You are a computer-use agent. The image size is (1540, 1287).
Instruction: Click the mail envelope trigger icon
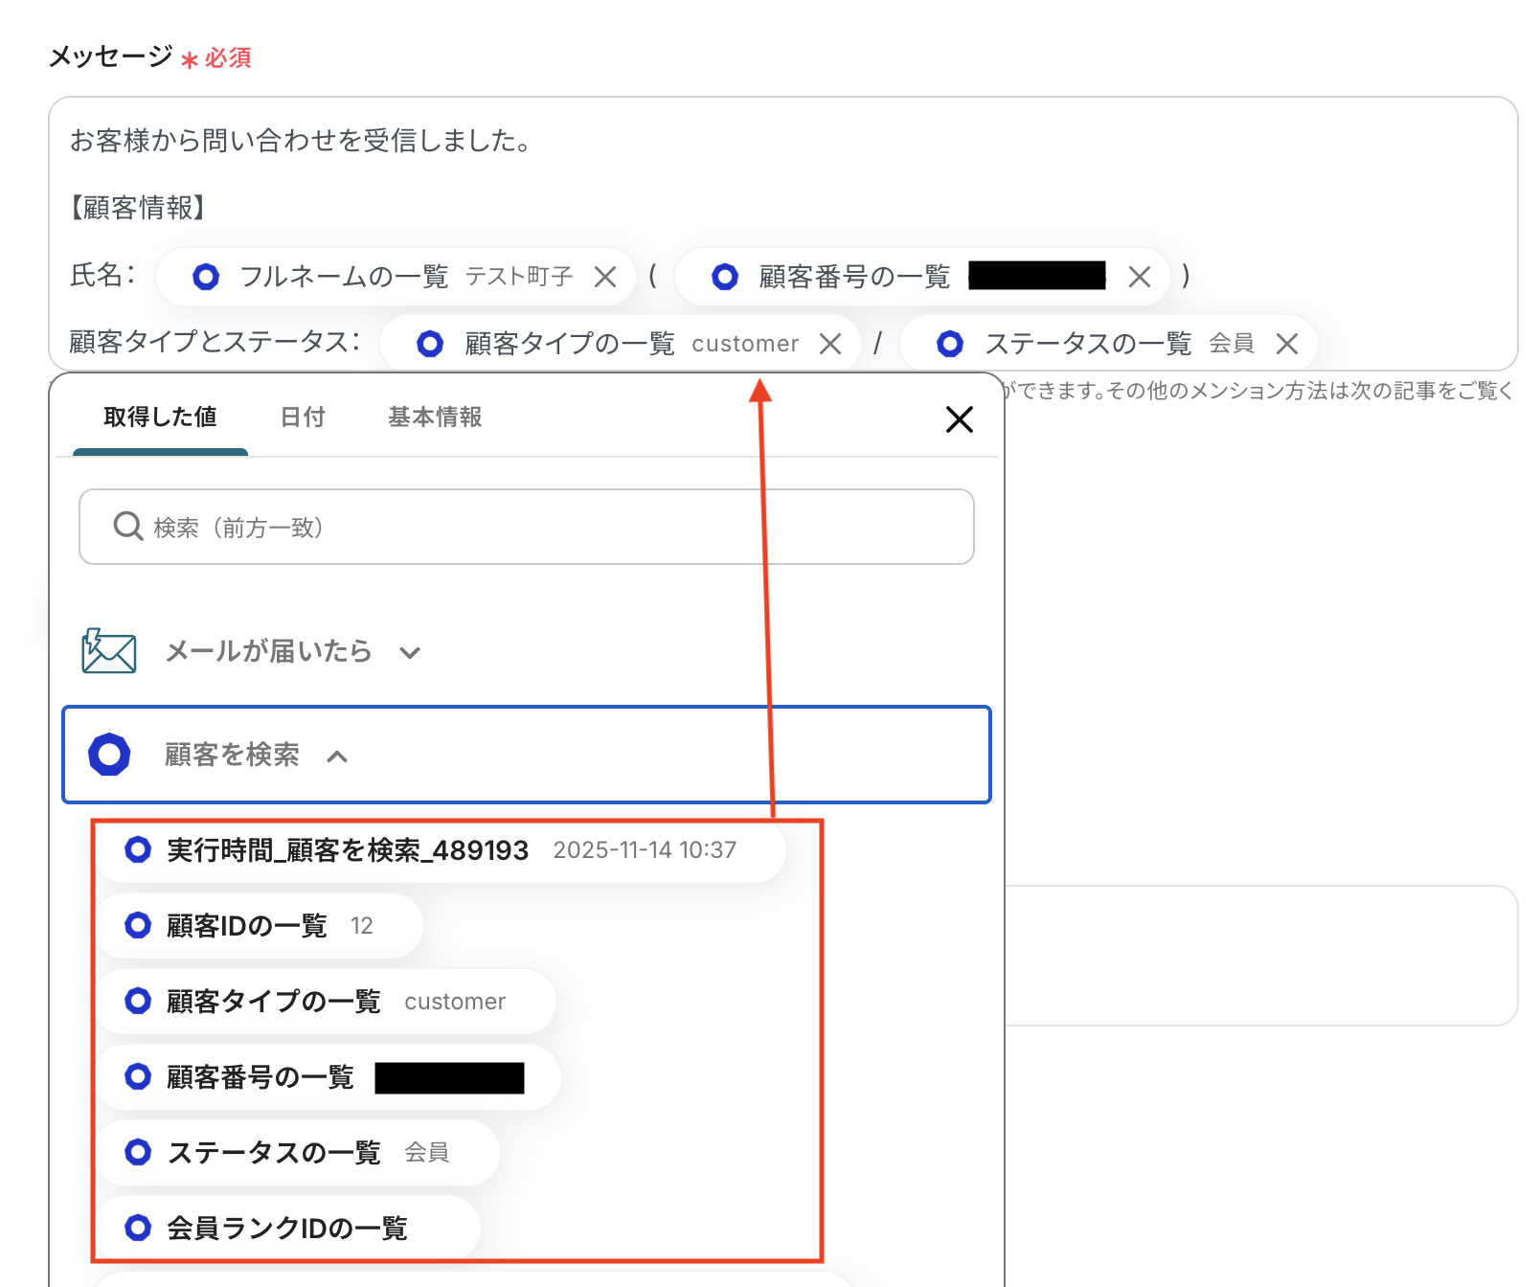[x=109, y=651]
